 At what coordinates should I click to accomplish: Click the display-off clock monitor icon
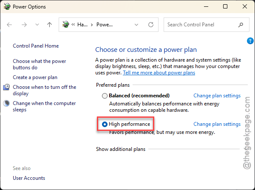point(6,87)
